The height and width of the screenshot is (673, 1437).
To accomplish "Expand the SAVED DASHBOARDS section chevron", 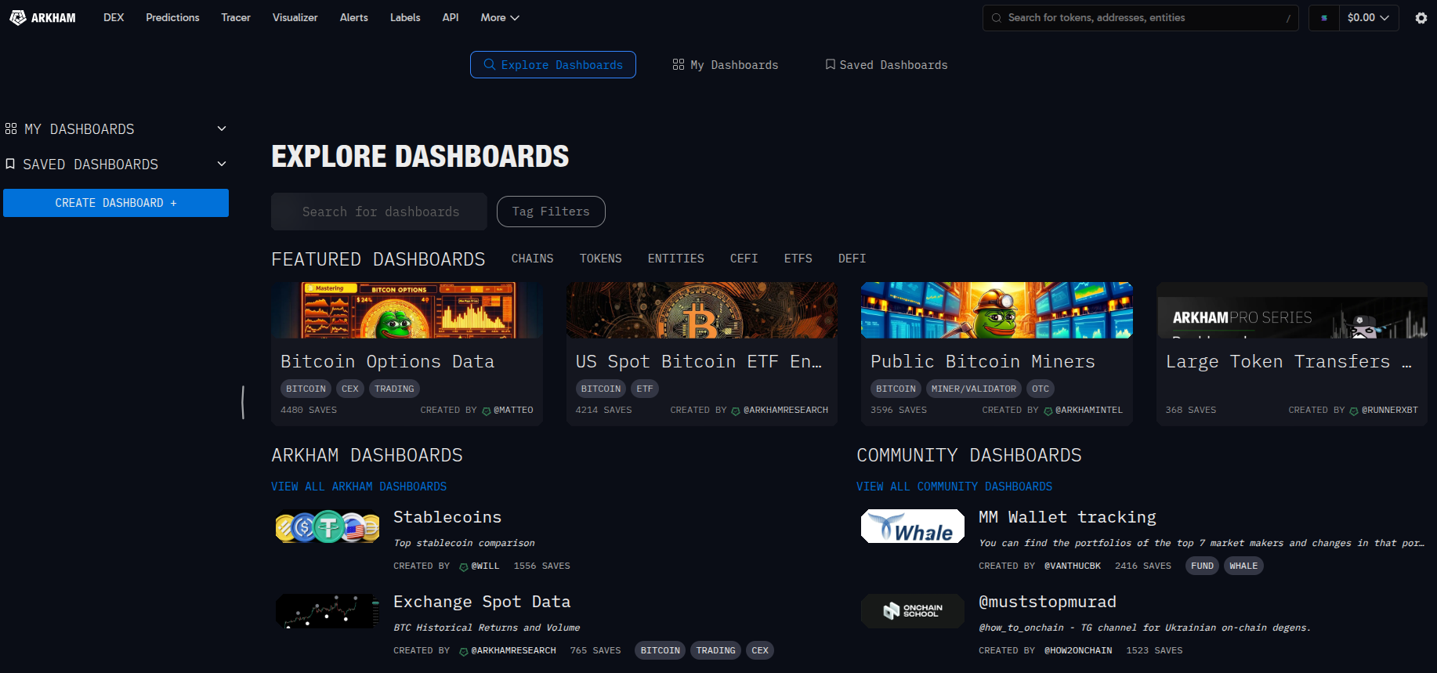I will pyautogui.click(x=222, y=164).
